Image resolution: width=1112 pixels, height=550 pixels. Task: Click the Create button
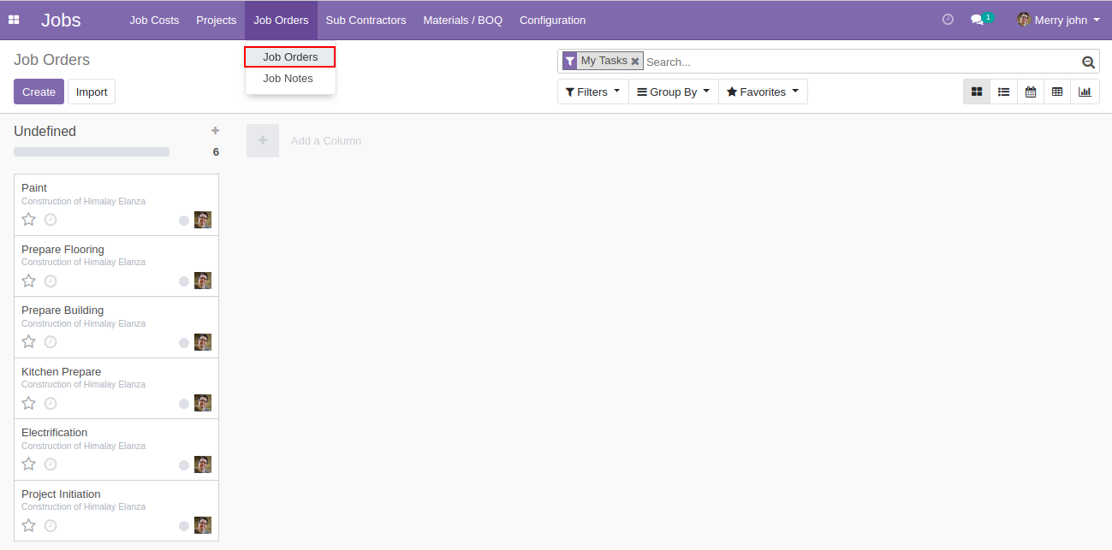click(x=39, y=92)
